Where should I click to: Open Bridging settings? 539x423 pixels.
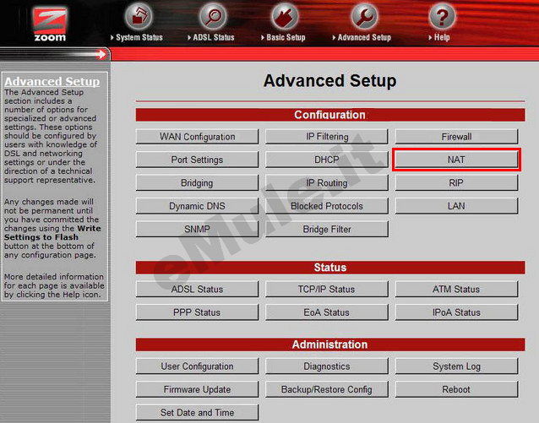[x=197, y=183]
